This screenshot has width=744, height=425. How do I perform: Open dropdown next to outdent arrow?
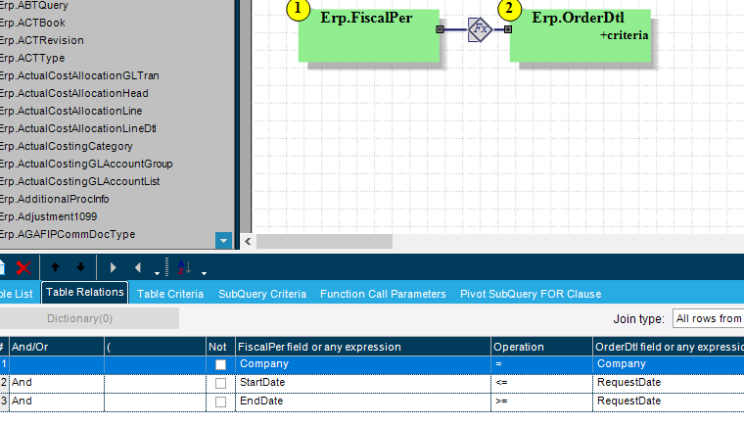click(x=157, y=273)
